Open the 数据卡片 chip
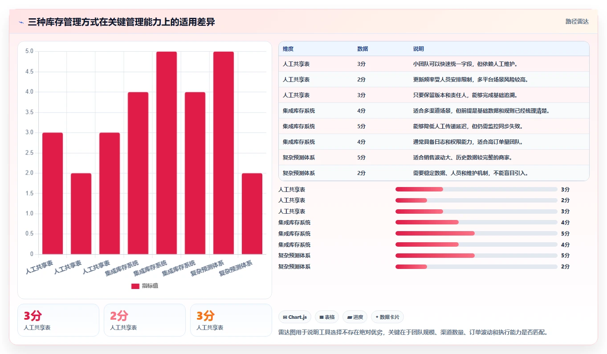Viewport: 607px width, 354px height. click(x=387, y=317)
